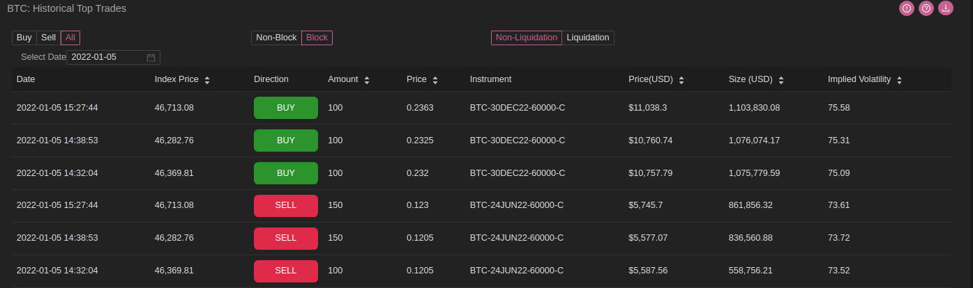Image resolution: width=973 pixels, height=288 pixels.
Task: Sort by Price column arrows
Action: (435, 80)
